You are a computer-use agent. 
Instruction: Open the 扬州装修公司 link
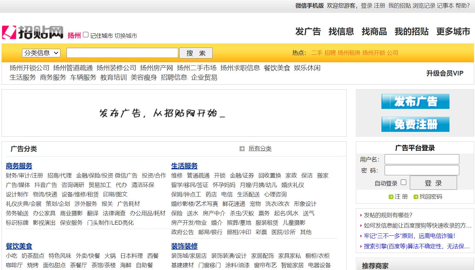coord(117,68)
